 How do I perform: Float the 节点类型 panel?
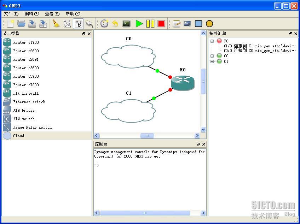click(84, 34)
